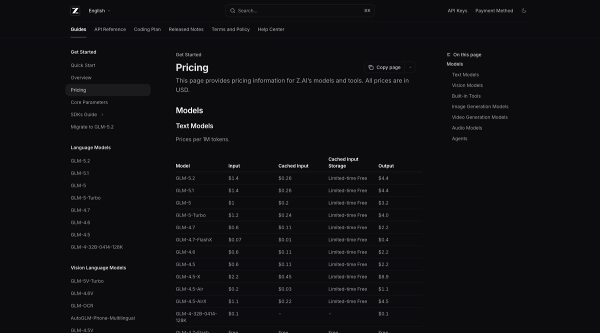Open the API Keys link
The image size is (600, 333).
457,10
